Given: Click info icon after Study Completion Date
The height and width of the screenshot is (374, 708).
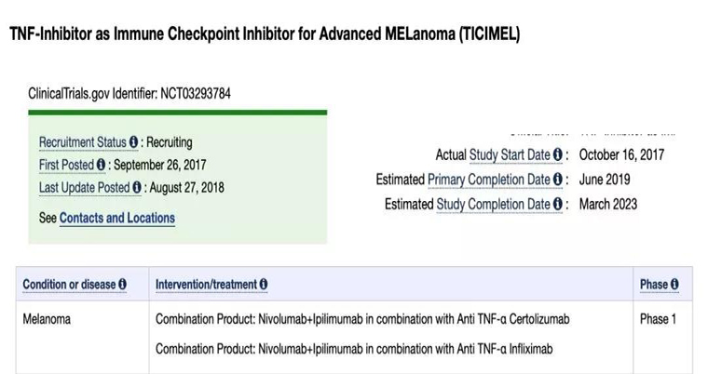Looking at the screenshot, I should point(558,204).
